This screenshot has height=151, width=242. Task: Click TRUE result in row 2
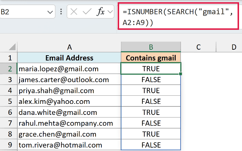[x=151, y=69]
